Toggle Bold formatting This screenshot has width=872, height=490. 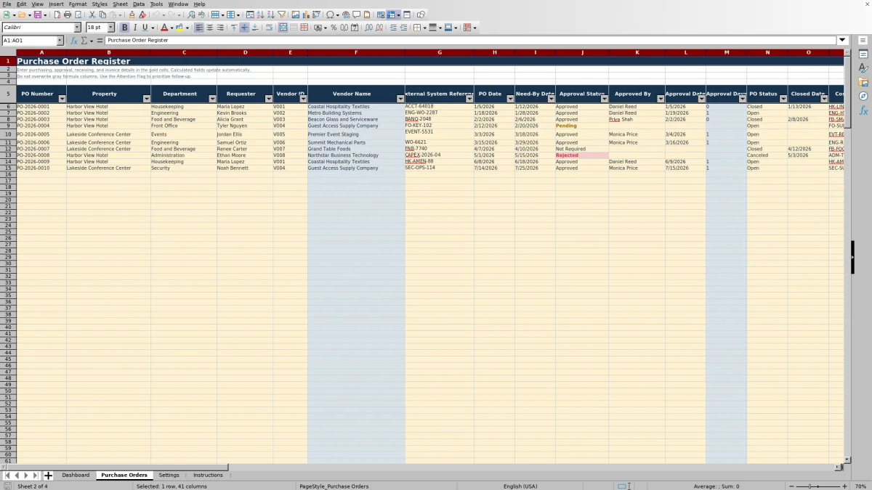click(x=124, y=28)
